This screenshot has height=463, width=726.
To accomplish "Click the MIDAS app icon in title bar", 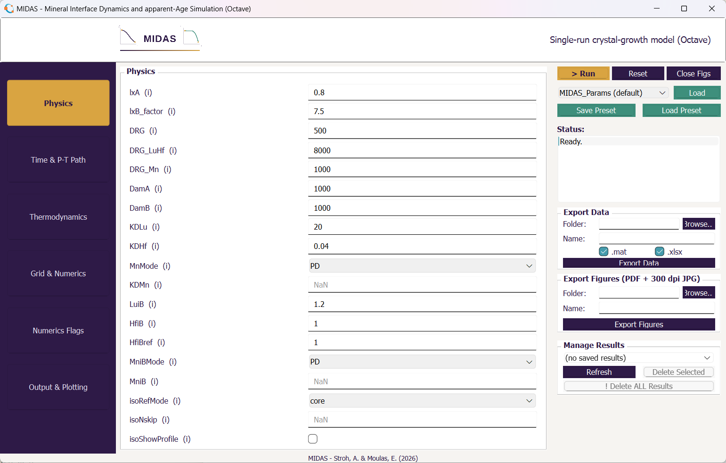I will [9, 8].
